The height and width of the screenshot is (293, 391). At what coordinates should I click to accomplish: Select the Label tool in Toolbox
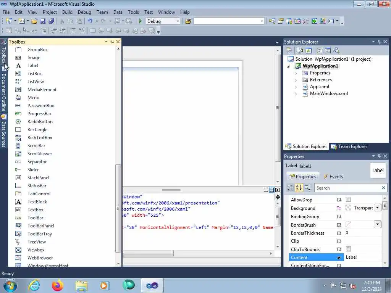coord(33,66)
